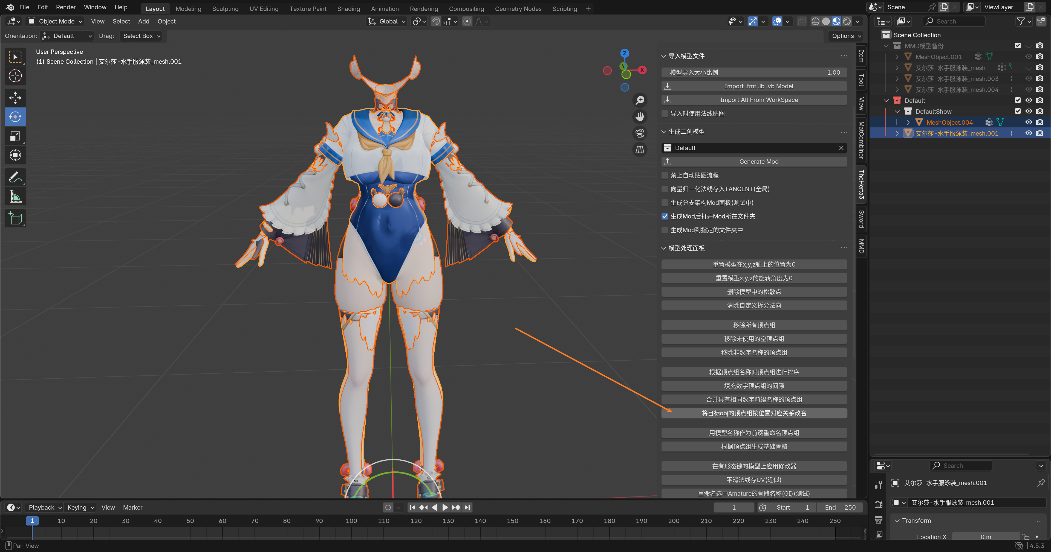1051x552 pixels.
Task: Toggle camera view icon in viewport
Action: 640,133
